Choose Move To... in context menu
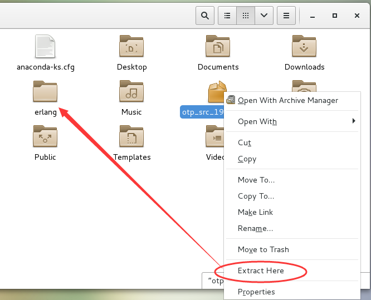The width and height of the screenshot is (371, 300). 292,180
